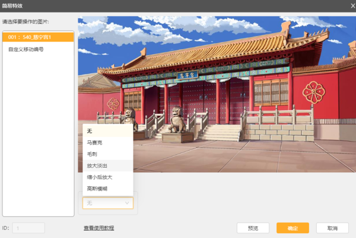The image size is (356, 238).
Task: Click the 预览 preview button
Action: point(253,228)
